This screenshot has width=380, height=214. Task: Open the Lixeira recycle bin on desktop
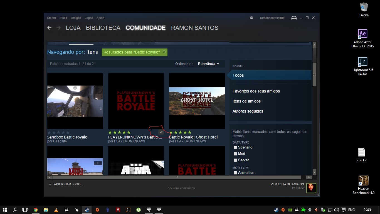point(364,10)
